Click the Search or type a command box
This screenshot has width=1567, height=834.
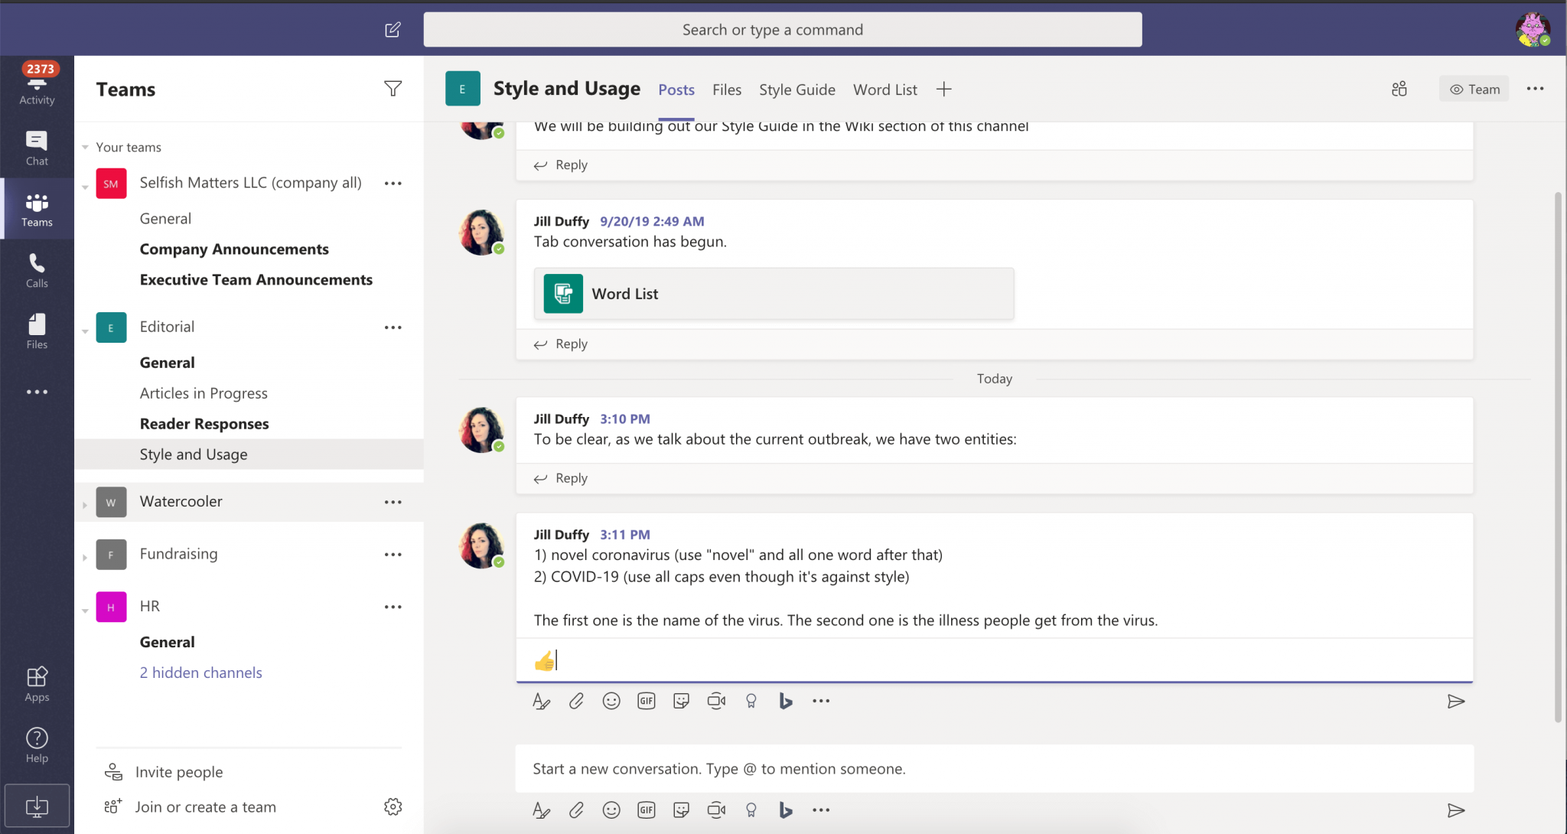[x=782, y=30]
